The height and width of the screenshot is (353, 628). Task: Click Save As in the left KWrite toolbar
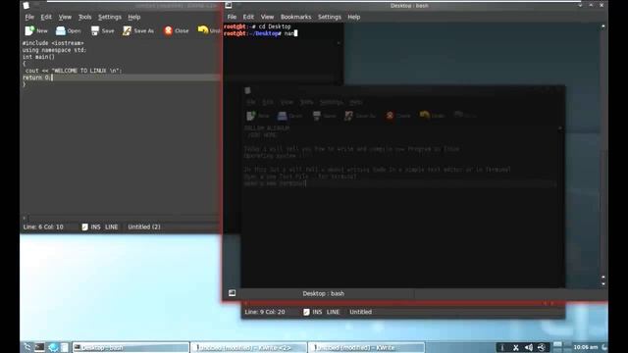pyautogui.click(x=138, y=30)
